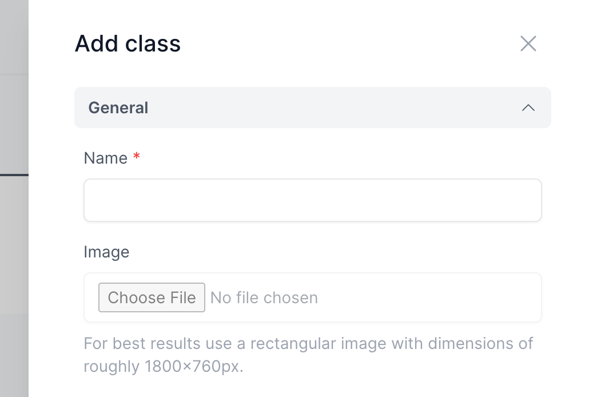Focus the Name text input field
This screenshot has width=597, height=397.
[312, 200]
